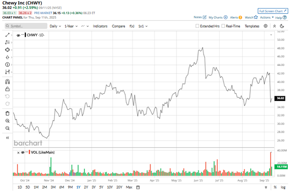Open VOL indicator more options dots

pos(27,152)
